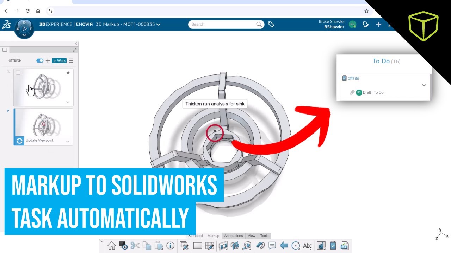Expand the Update Viewpoint chevron
This screenshot has height=253, width=451.
point(68,141)
